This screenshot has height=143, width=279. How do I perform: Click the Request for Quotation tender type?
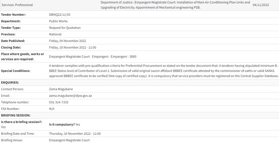(65, 28)
